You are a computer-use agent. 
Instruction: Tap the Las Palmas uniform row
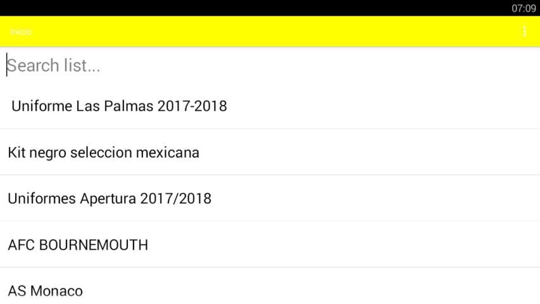(270, 106)
